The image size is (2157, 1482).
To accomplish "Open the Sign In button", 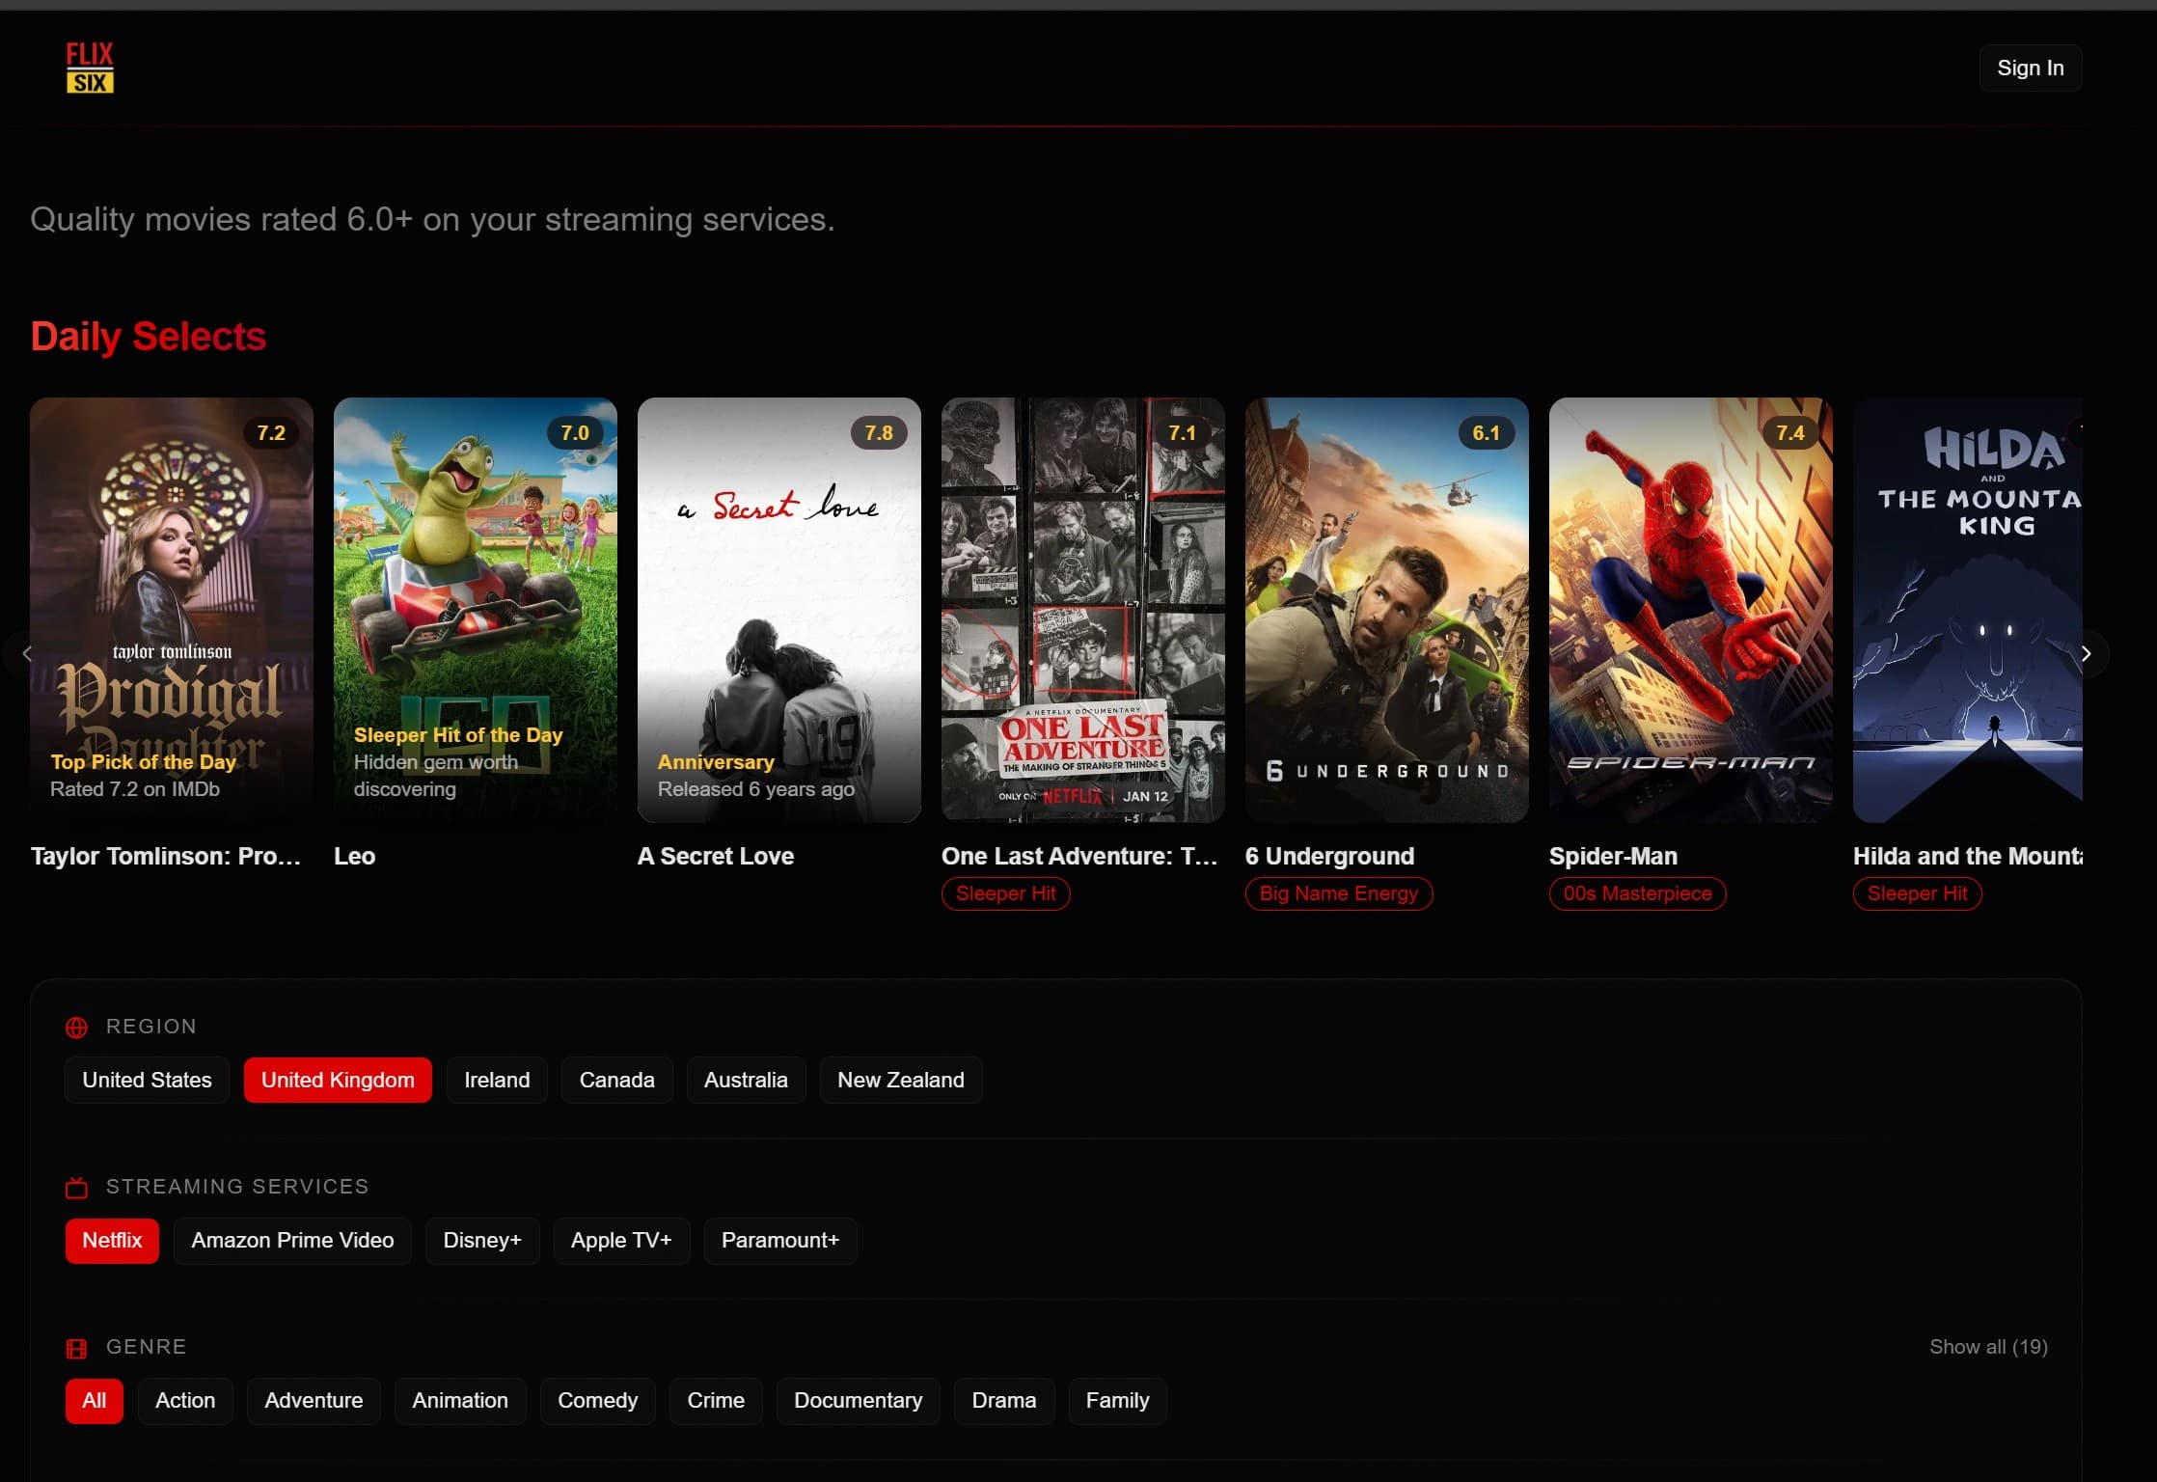I will (x=2031, y=68).
